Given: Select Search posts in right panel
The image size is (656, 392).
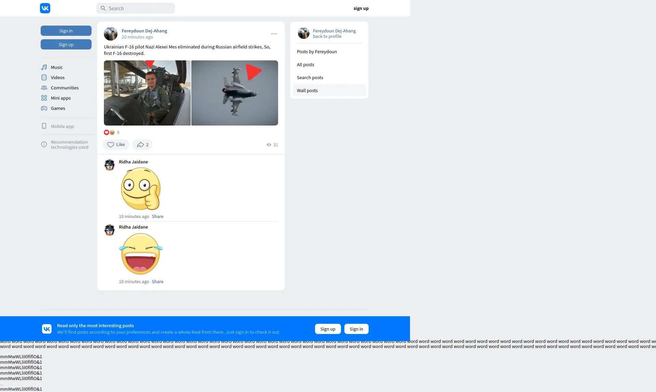Looking at the screenshot, I should click(310, 77).
